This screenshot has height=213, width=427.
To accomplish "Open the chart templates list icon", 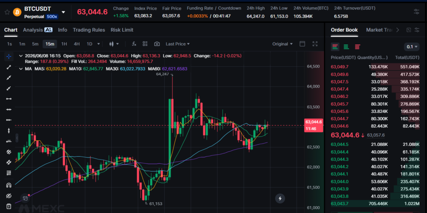I will (x=145, y=44).
